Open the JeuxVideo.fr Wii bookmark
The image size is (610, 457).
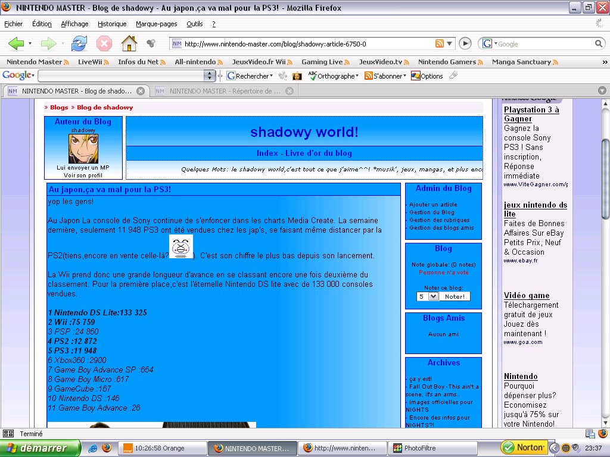pyautogui.click(x=262, y=62)
